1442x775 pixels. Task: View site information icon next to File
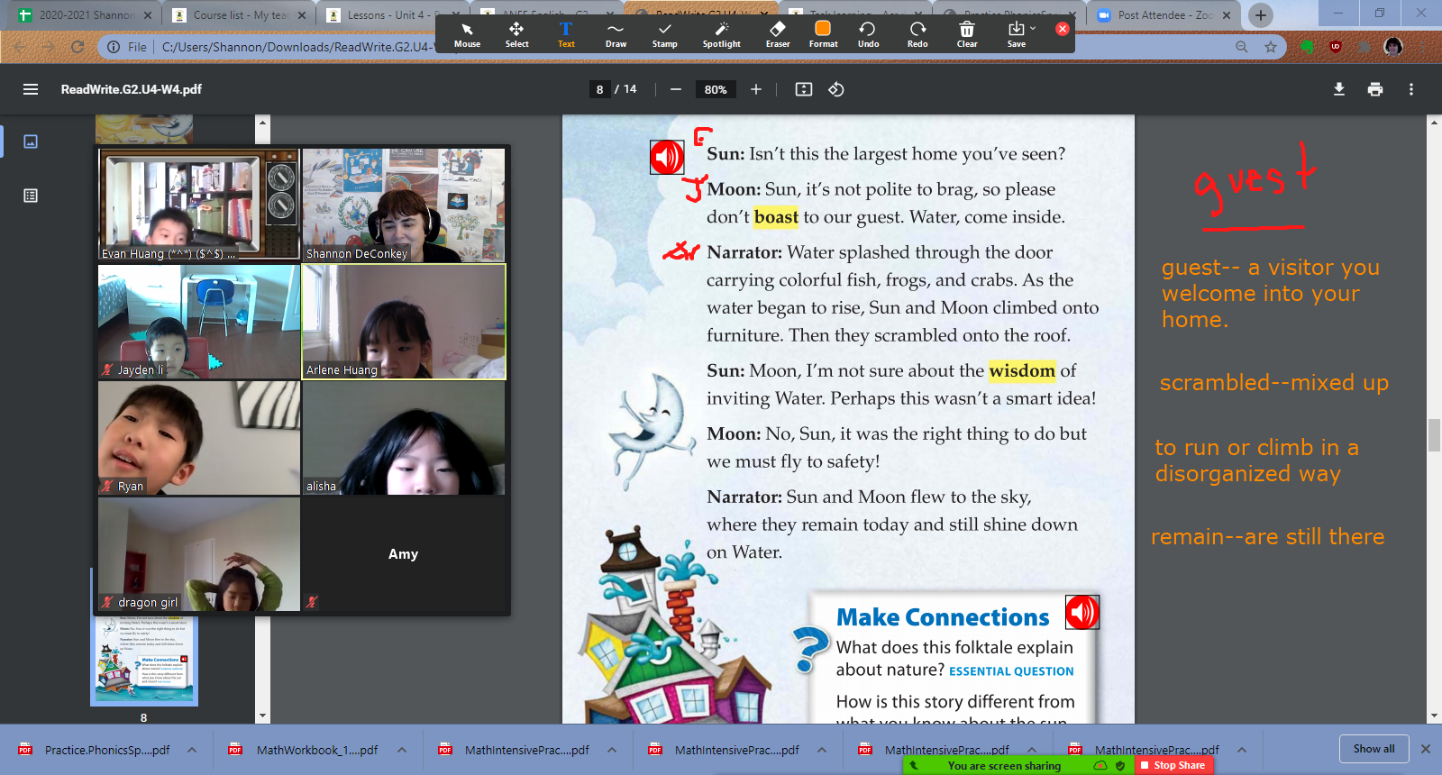click(114, 47)
